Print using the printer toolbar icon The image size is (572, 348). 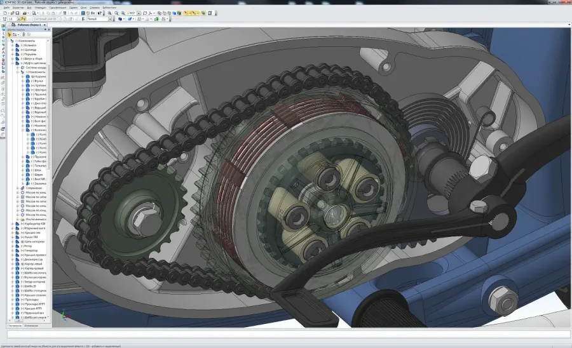(24, 13)
